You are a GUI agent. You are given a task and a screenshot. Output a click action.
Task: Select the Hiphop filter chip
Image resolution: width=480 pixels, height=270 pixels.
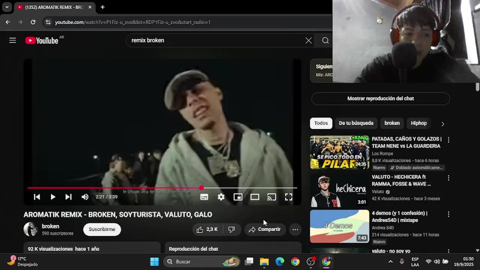(419, 123)
